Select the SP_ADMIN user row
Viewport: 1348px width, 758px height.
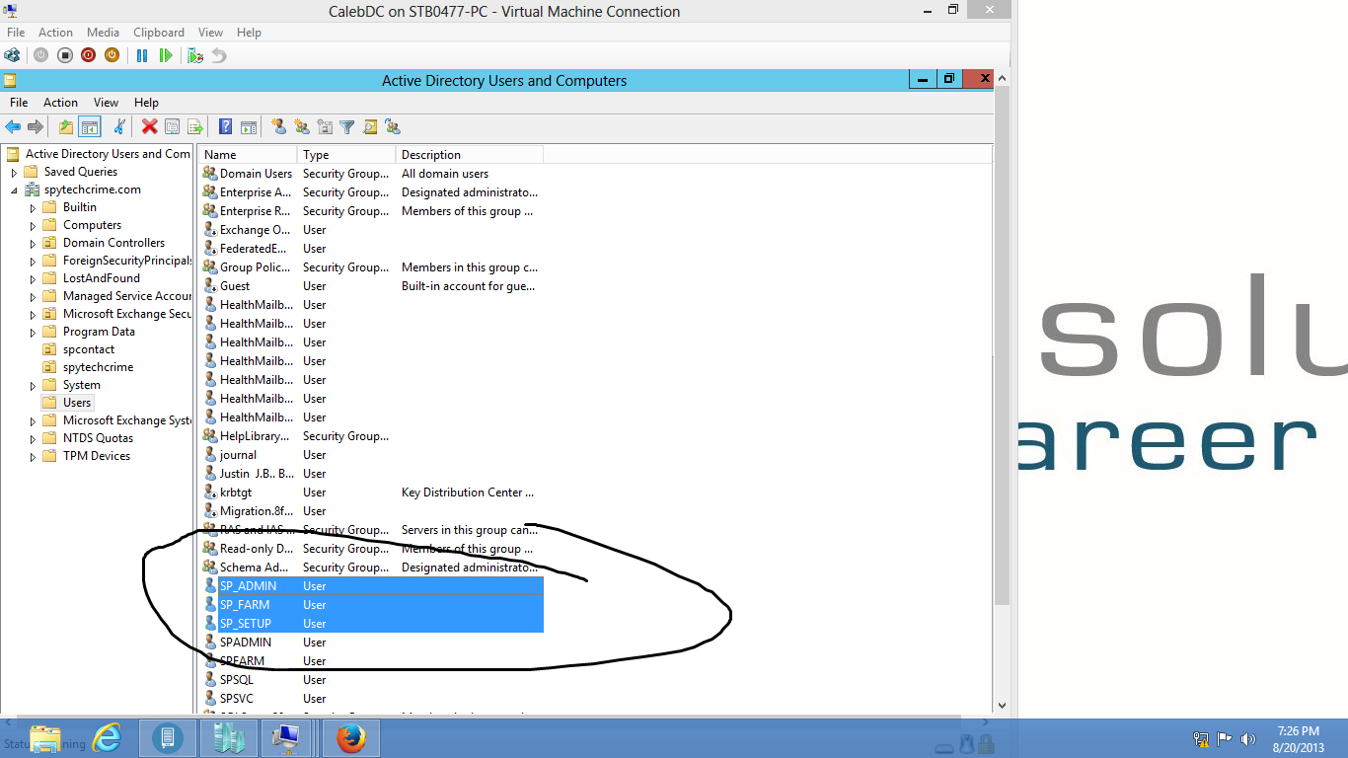[x=372, y=586]
